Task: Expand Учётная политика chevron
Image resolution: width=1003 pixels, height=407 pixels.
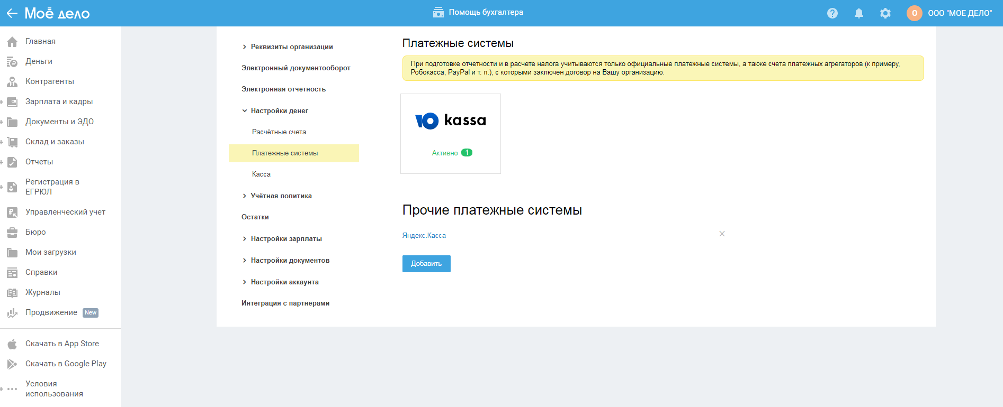Action: [x=245, y=196]
